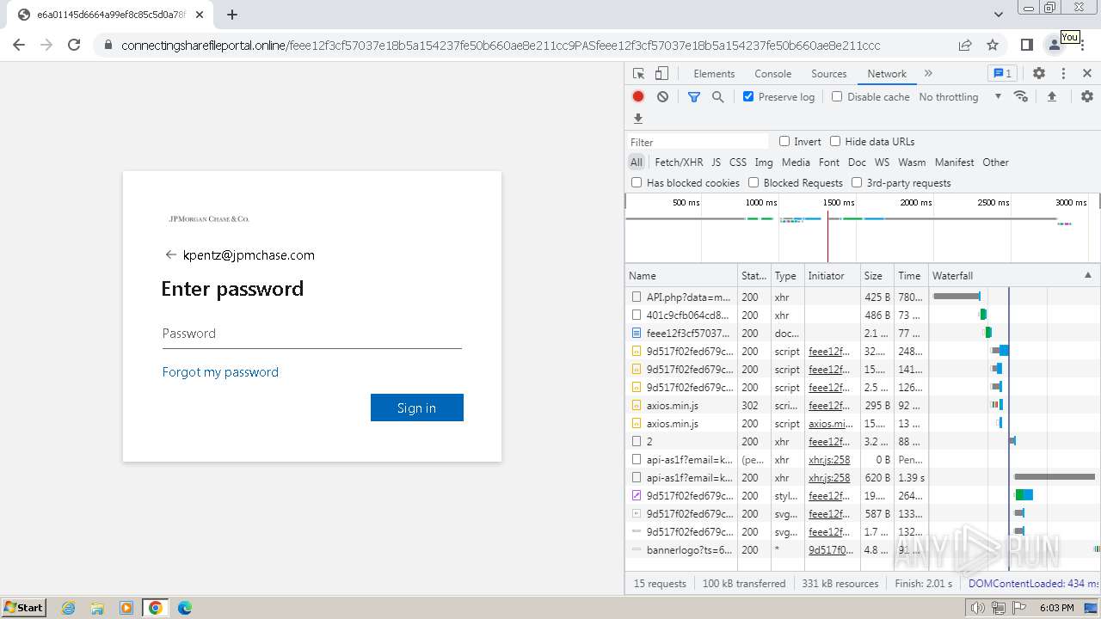Viewport: 1101px width, 619px height.
Task: Filter requests by Fetch/XHR
Action: (679, 162)
